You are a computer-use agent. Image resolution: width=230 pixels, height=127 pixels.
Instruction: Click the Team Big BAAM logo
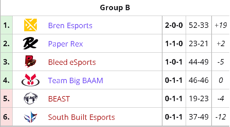[30, 80]
